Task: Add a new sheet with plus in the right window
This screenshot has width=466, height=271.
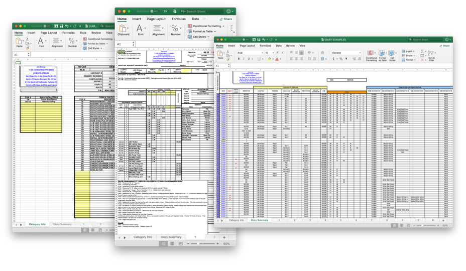Action: coord(443,220)
